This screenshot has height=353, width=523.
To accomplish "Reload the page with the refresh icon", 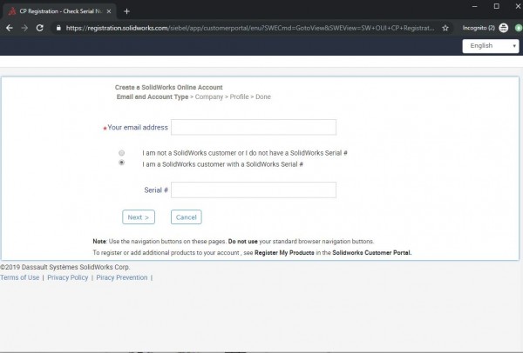I will 40,28.
